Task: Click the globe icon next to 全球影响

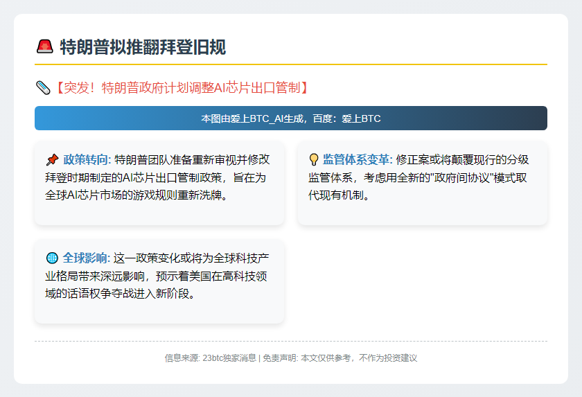Action: coord(52,258)
